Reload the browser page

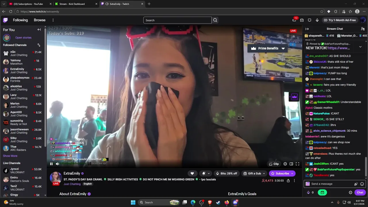point(11,11)
